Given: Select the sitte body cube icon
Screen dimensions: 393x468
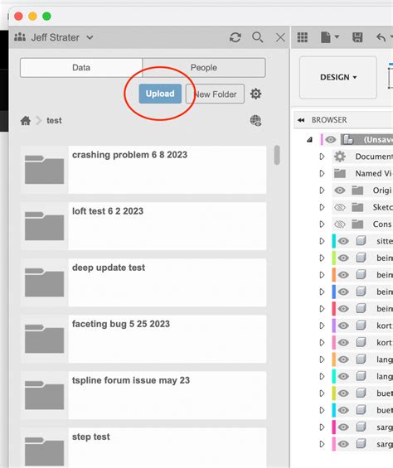Looking at the screenshot, I should tap(361, 241).
